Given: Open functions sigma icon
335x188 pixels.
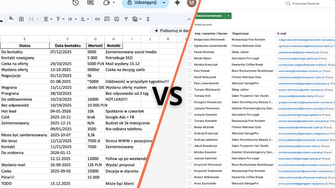Looking at the screenshot, I should coord(148,19).
